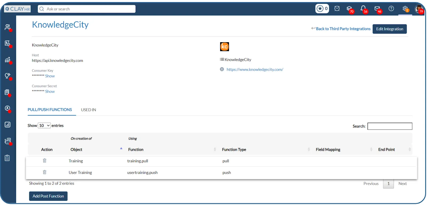427x205 pixels.
Task: Open the people sidebar icon
Action: click(x=8, y=27)
